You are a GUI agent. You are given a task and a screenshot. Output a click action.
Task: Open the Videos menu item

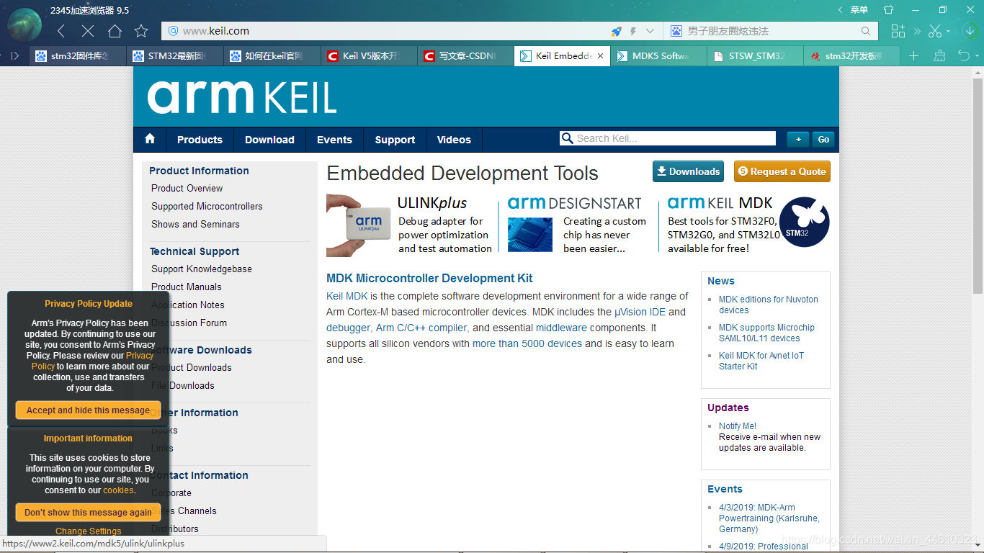[454, 140]
